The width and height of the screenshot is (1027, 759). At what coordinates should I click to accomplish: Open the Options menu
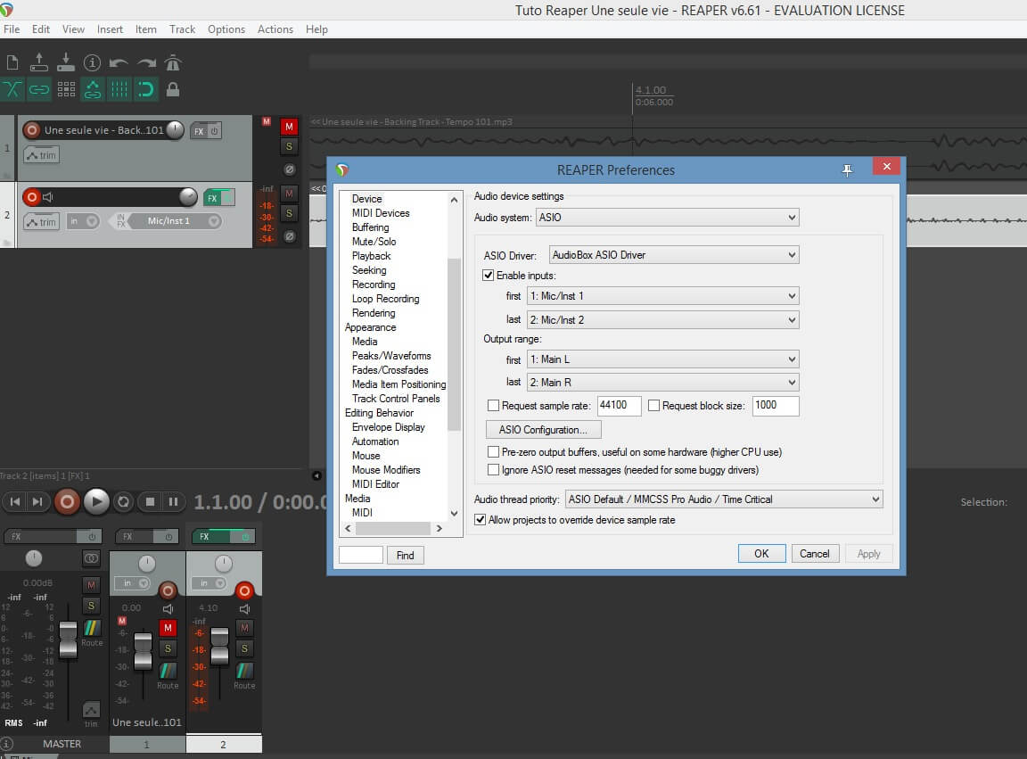click(226, 29)
